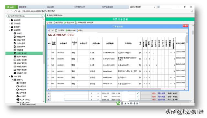Close the order progress dialog with red X
Screen dimensions: 207x118
click(x=185, y=26)
